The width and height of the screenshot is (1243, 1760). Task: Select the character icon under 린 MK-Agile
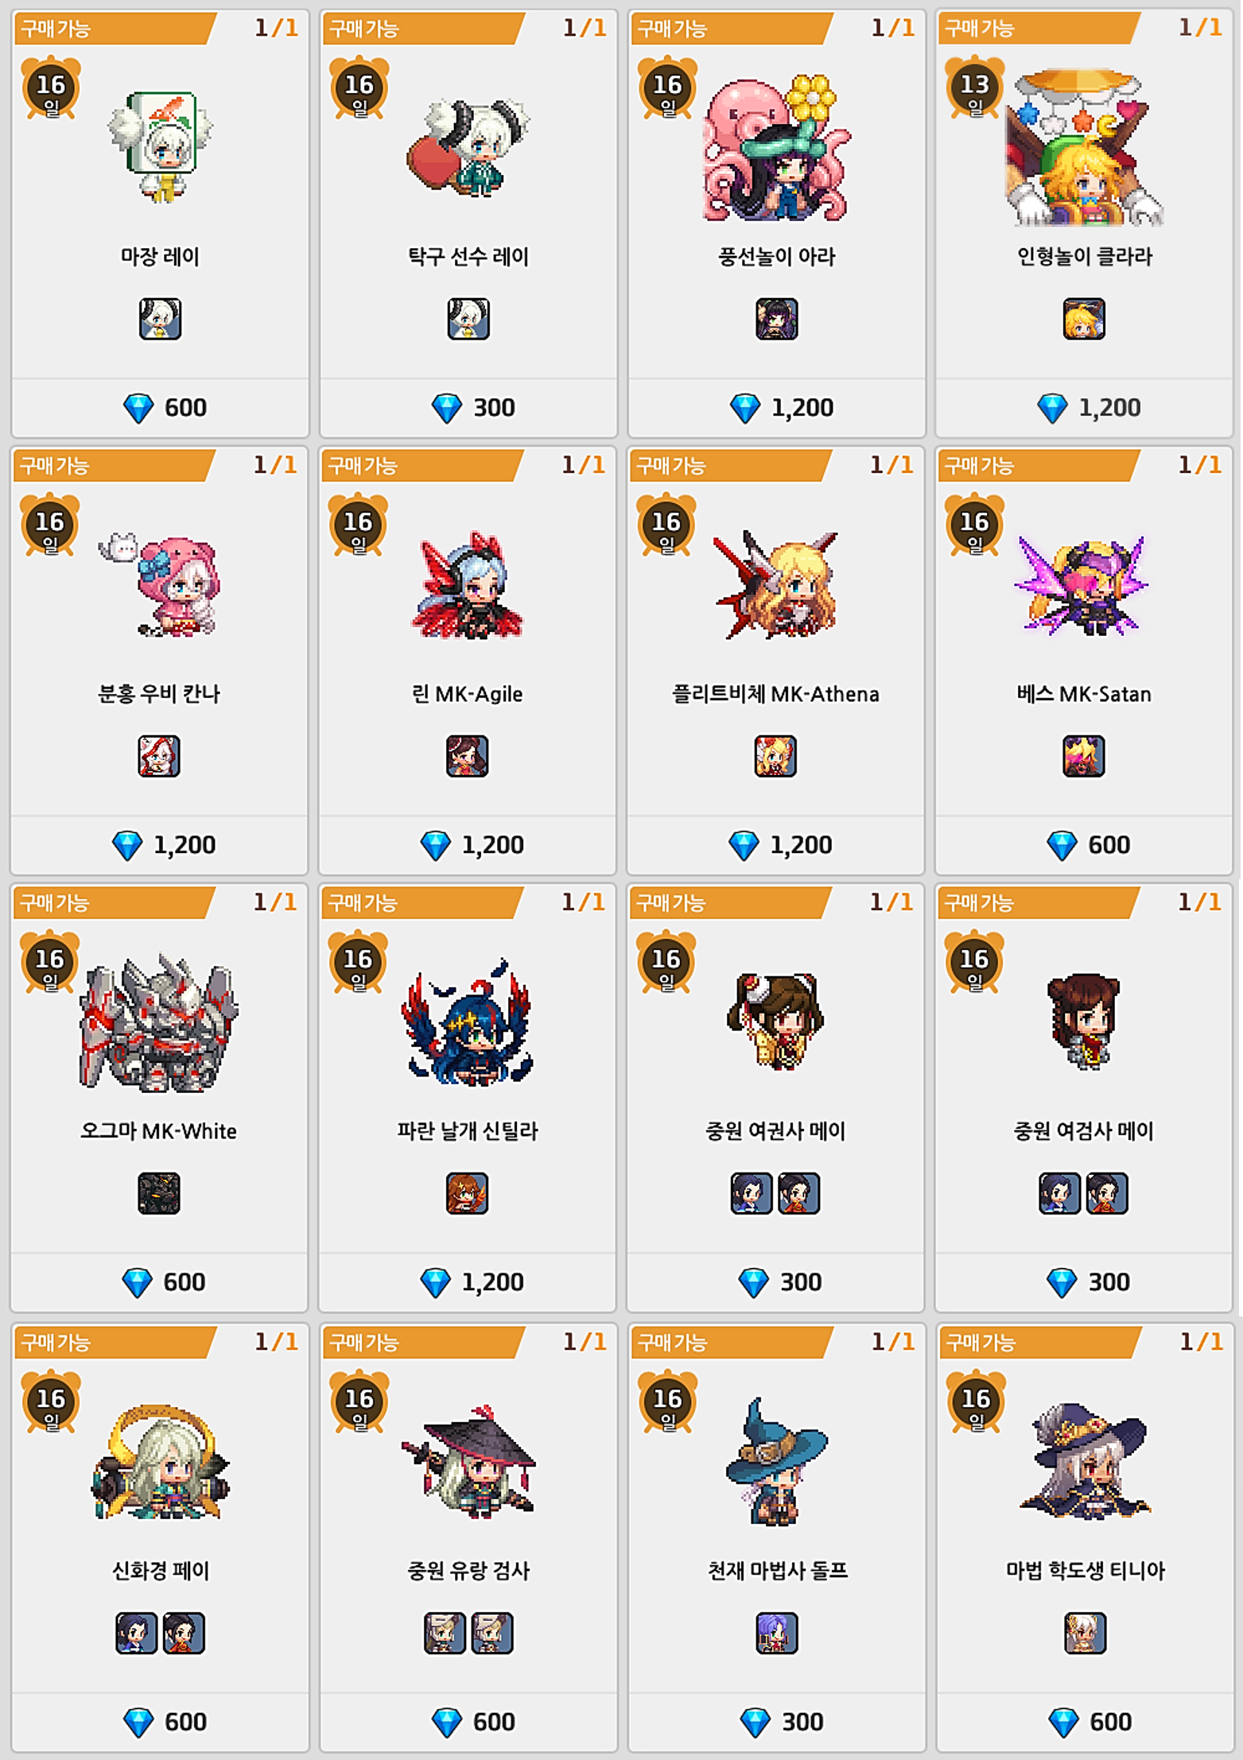468,756
